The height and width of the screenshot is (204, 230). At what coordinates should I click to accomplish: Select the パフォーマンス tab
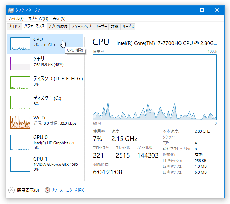(x=34, y=26)
